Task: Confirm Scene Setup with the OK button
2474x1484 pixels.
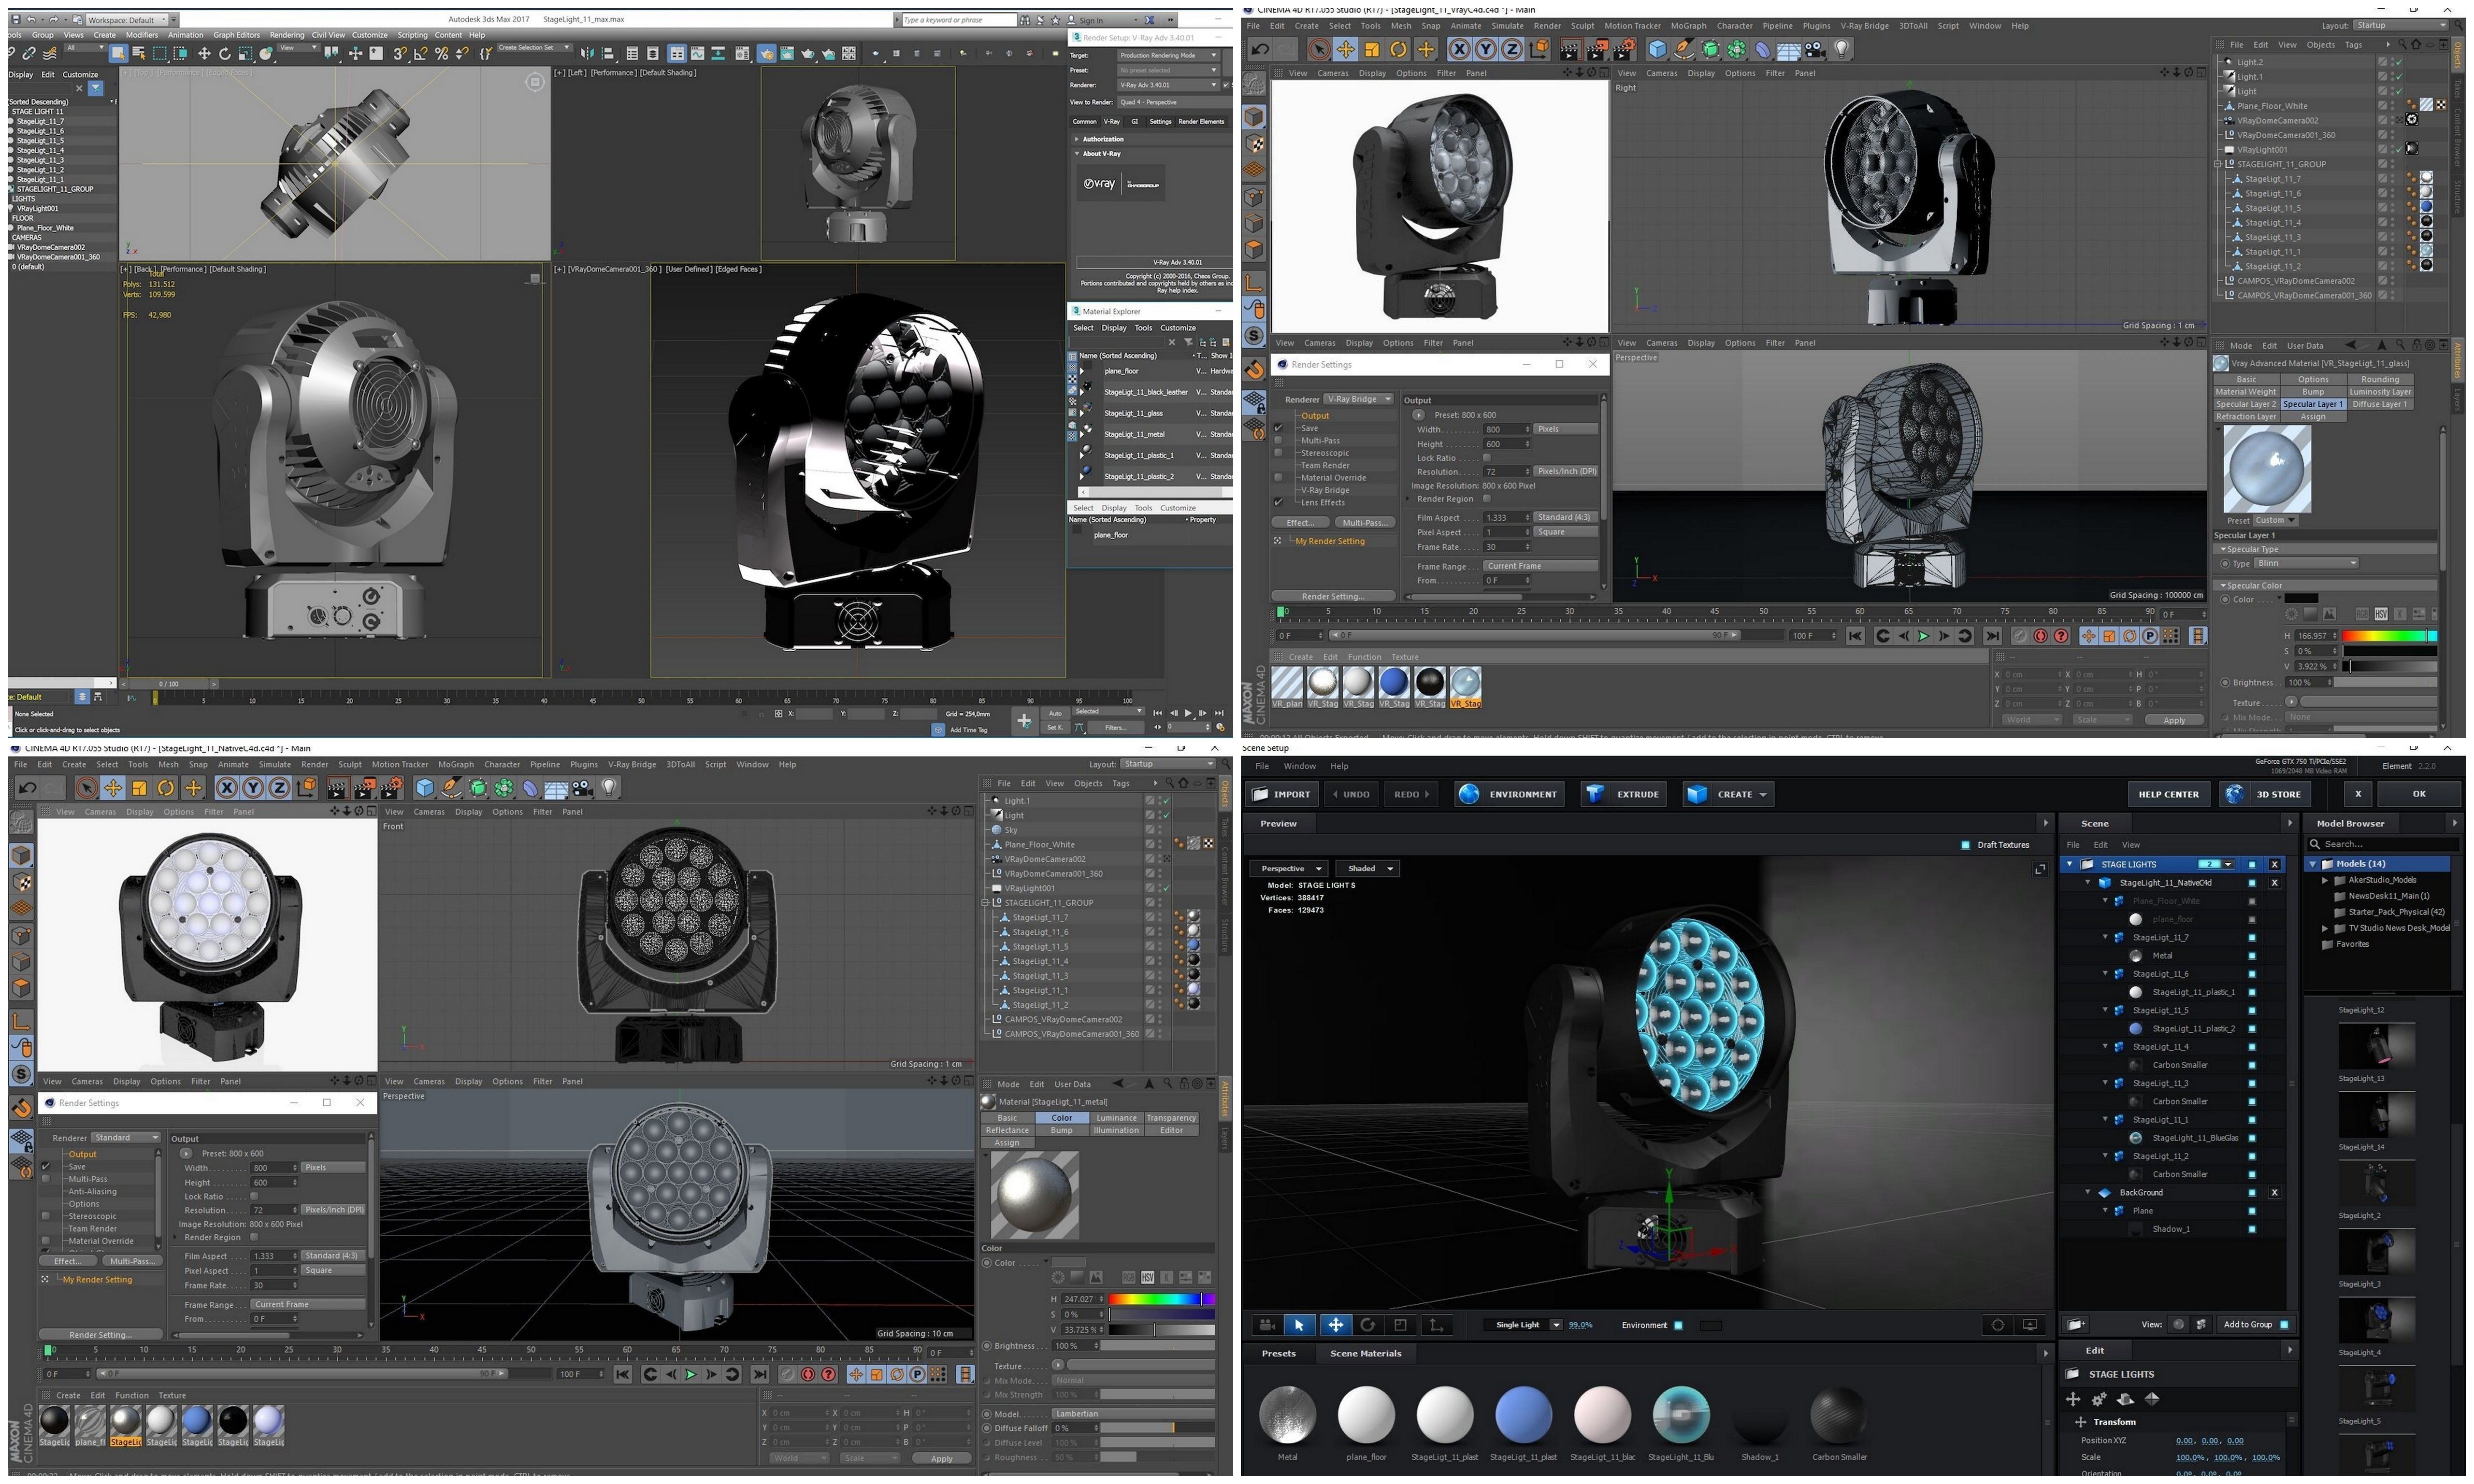Action: pyautogui.click(x=2418, y=795)
